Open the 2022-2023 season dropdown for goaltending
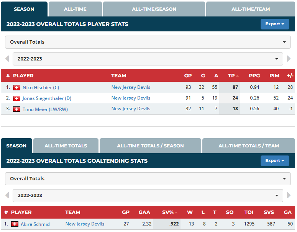Image resolution: width=297 pixels, height=232 pixels. coord(148,196)
